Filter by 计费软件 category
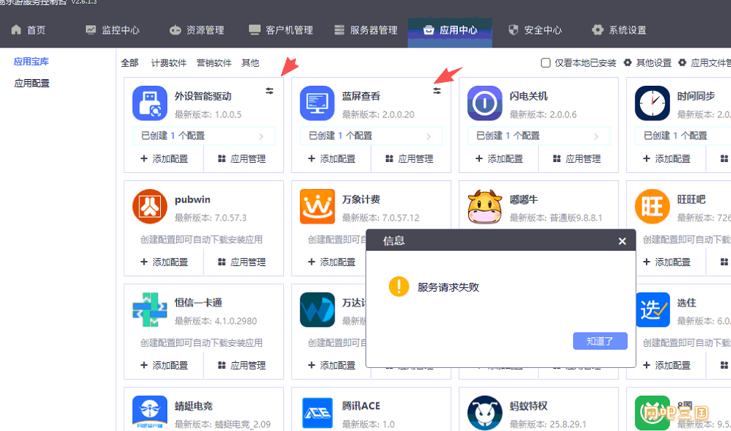 (x=168, y=63)
